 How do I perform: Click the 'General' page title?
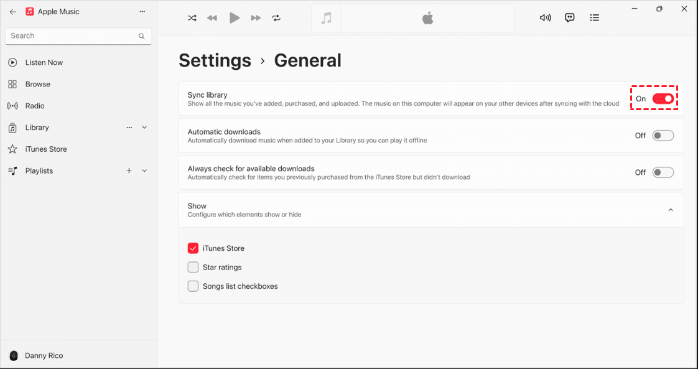point(307,60)
